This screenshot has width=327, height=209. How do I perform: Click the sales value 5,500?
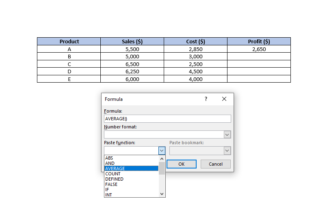click(x=132, y=49)
